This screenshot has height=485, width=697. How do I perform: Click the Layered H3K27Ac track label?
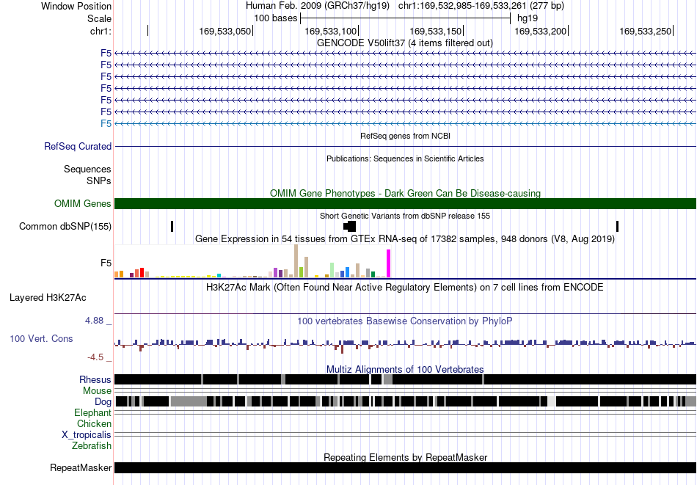tap(48, 297)
